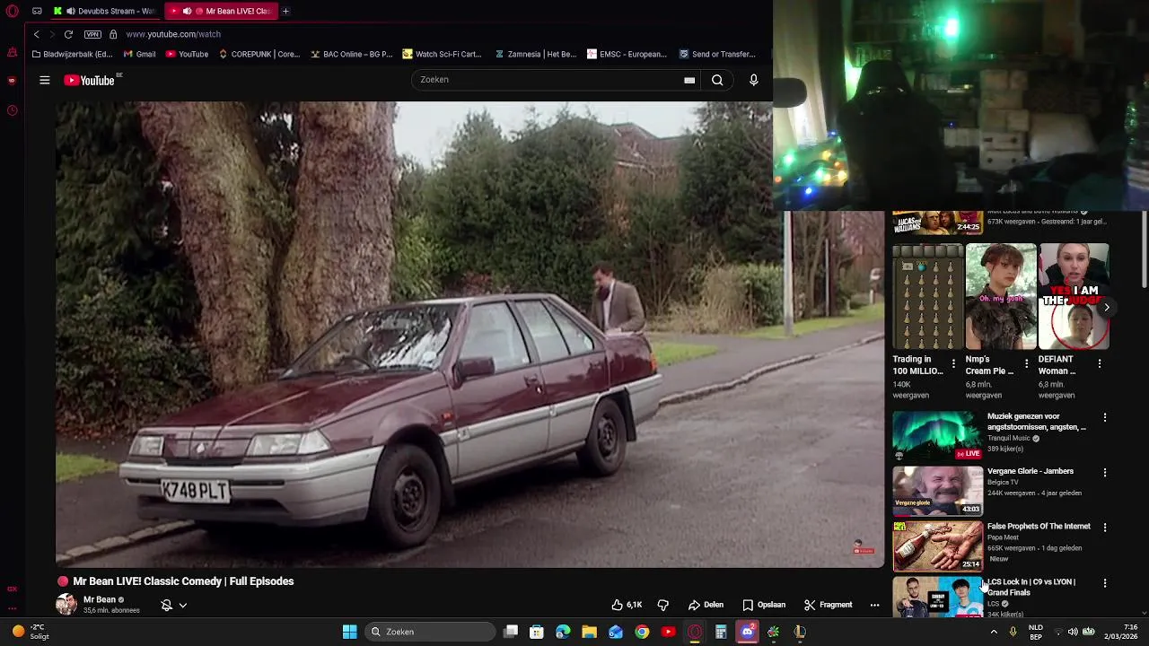Open options for Trading in 100 MILLIO short
This screenshot has width=1149, height=646.
[x=953, y=363]
